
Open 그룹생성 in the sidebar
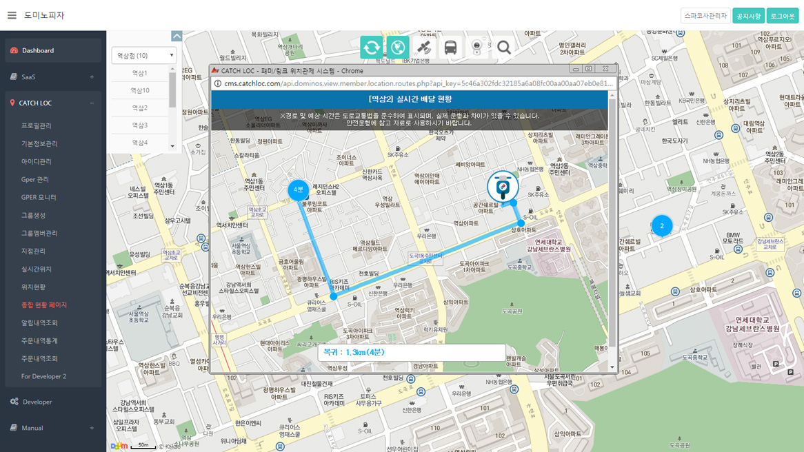(x=33, y=215)
